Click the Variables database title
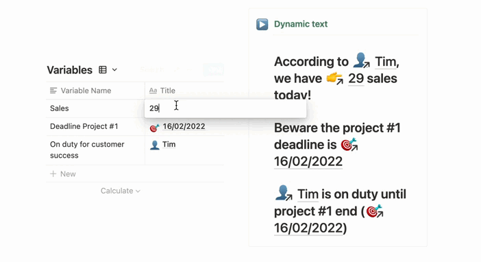The width and height of the screenshot is (481, 262). (x=70, y=70)
